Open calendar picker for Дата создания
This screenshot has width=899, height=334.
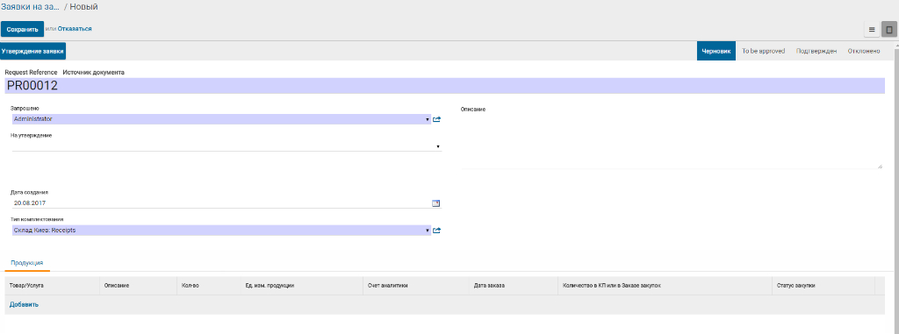(x=436, y=203)
